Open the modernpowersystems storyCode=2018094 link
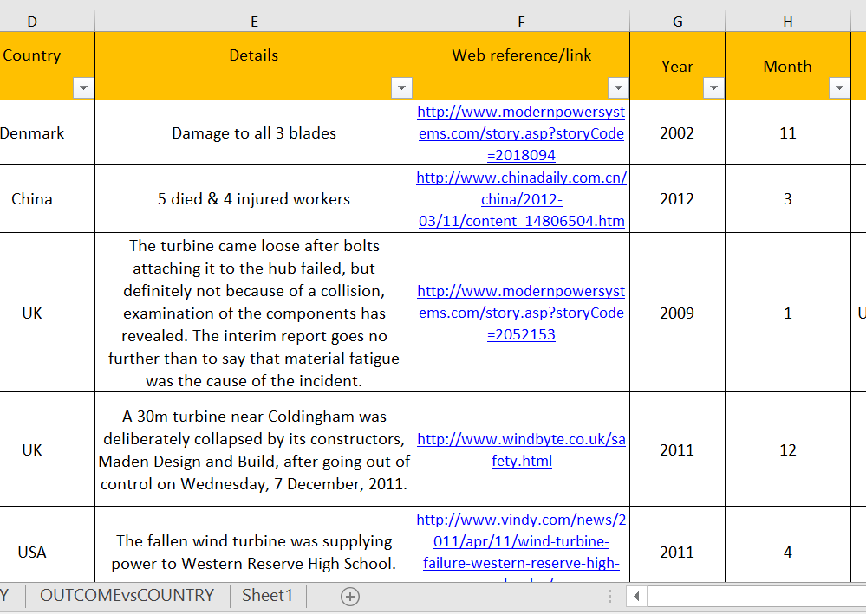The image size is (866, 614). tap(521, 133)
